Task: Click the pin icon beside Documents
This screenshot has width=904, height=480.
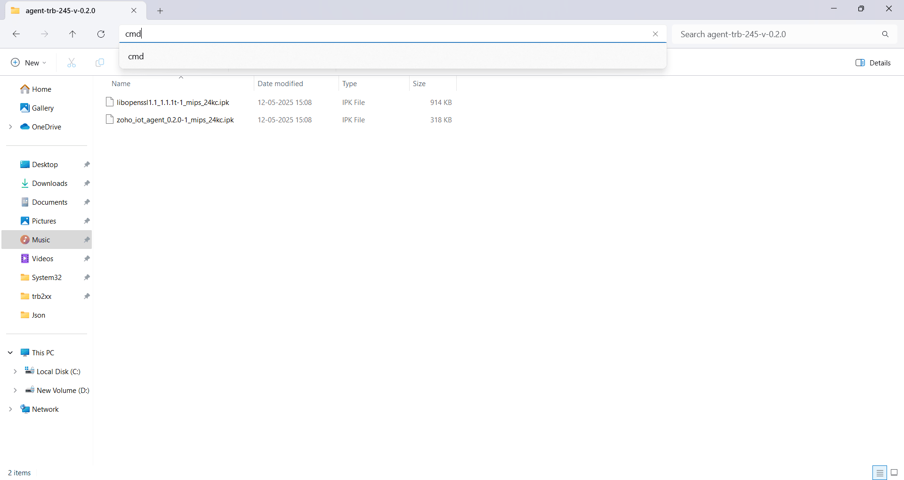Action: point(87,202)
